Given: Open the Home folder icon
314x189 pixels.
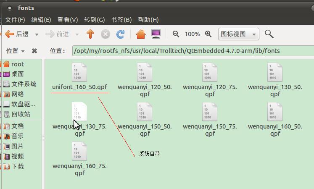Looking at the screenshot, I should 141,34.
